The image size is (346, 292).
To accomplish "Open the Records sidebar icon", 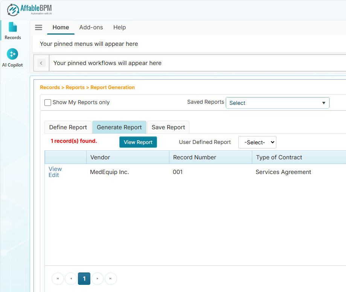I will [x=13, y=31].
